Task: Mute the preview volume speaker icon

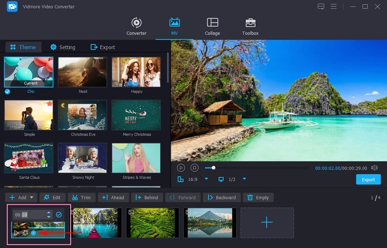Action: 374,168
